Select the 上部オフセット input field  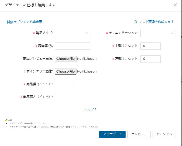coord(150,46)
